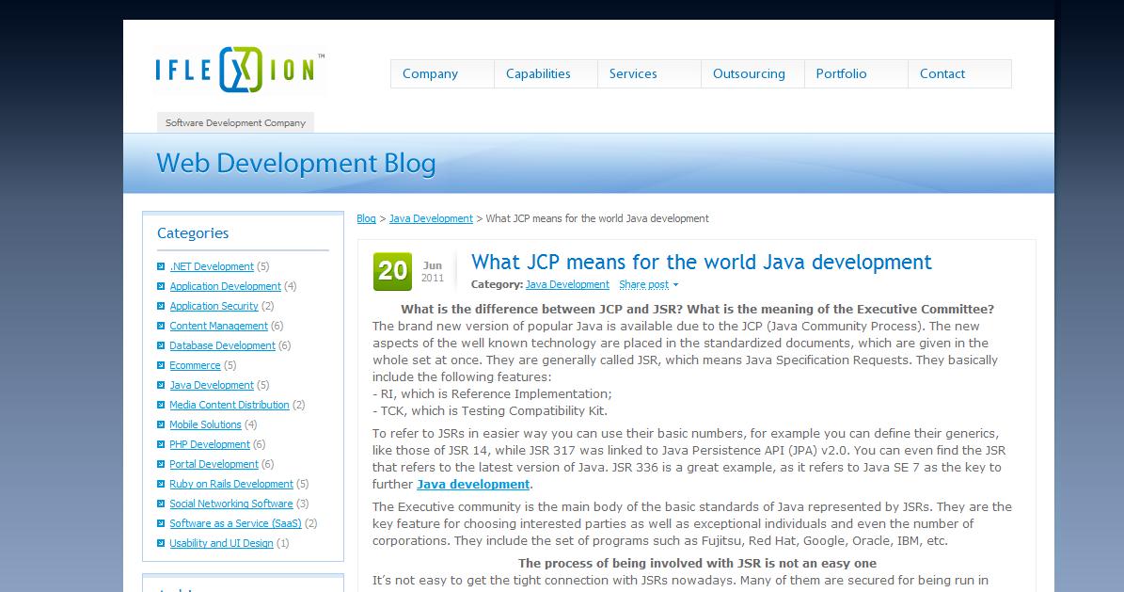Click the Jun 2011 date text
This screenshot has width=1124, height=592.
[433, 271]
